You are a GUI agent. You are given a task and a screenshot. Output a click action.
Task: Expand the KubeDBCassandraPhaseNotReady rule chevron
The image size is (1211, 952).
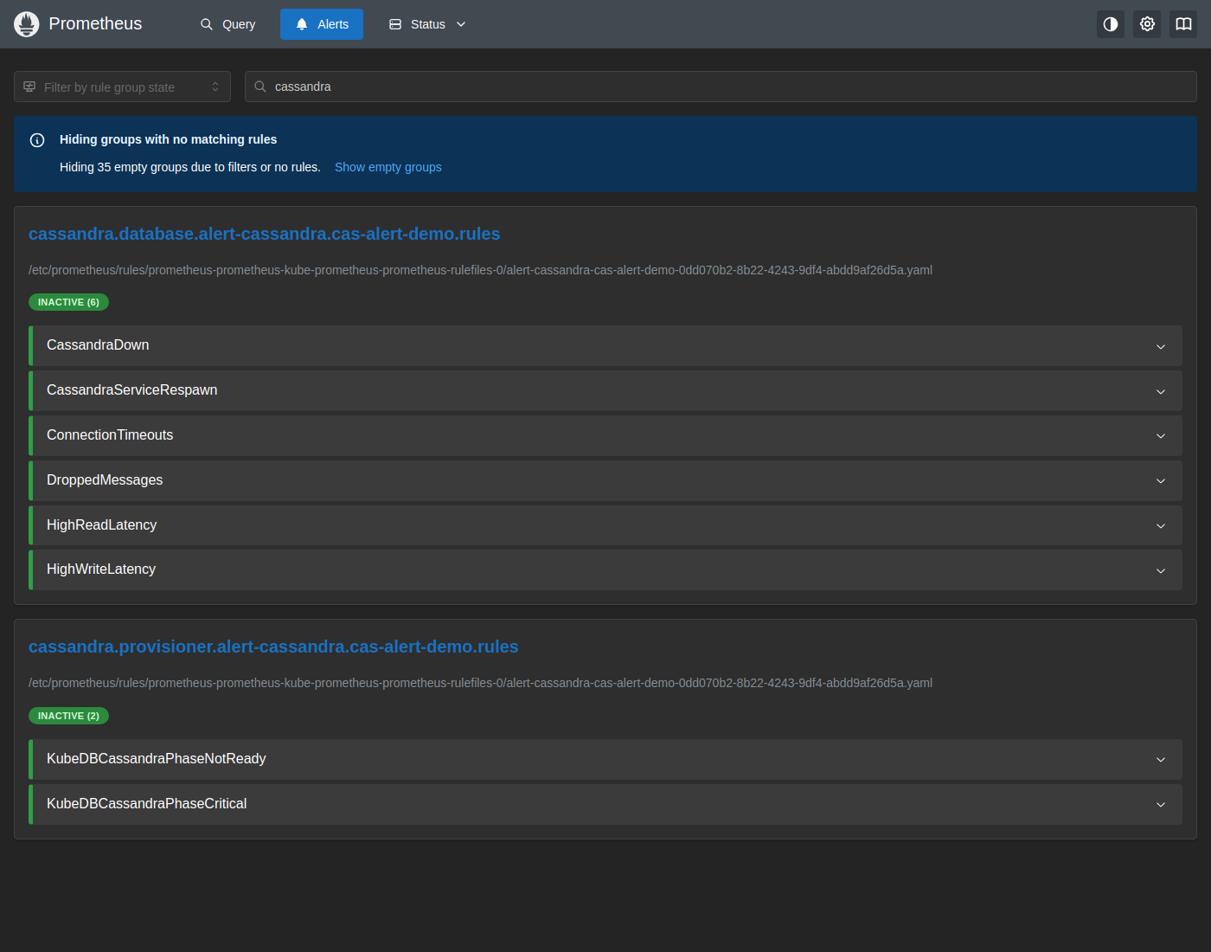[x=1161, y=759]
